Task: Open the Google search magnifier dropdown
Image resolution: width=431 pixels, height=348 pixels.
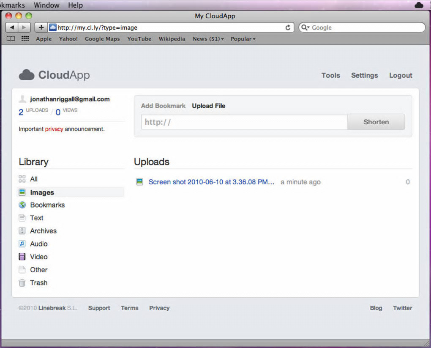Action: tap(305, 27)
